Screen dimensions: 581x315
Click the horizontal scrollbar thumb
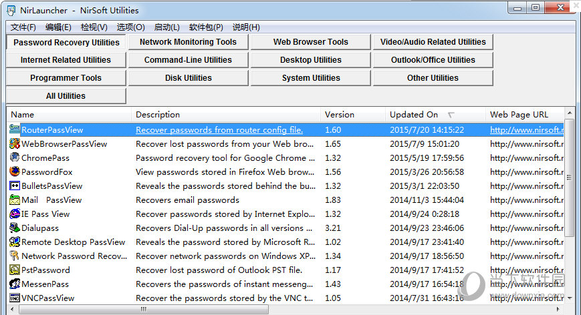point(143,309)
